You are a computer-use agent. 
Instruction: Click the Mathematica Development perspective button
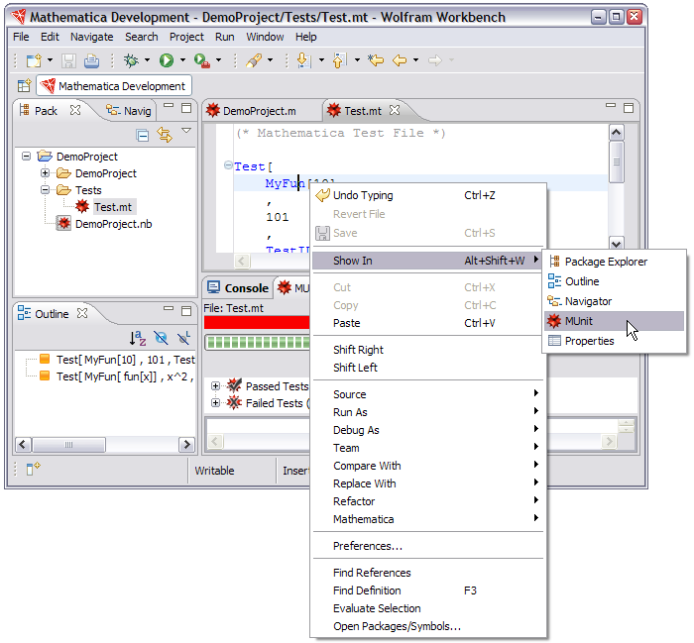[x=114, y=86]
